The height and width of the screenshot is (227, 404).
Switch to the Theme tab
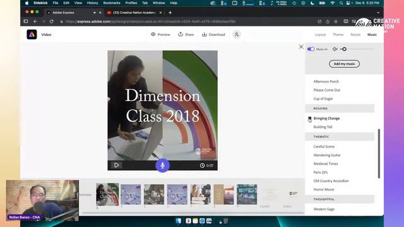coord(338,35)
